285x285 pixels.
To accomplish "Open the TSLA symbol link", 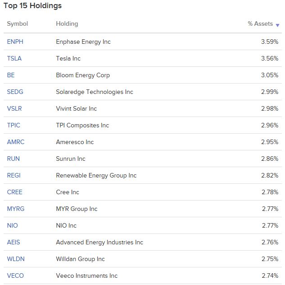I will point(14,59).
